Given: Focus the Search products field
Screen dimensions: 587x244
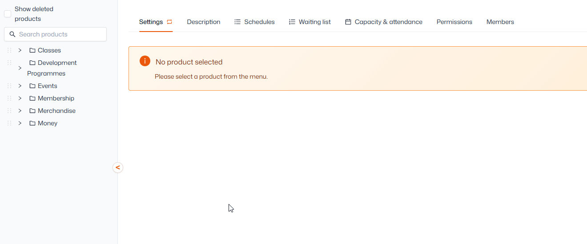Looking at the screenshot, I should coord(55,34).
